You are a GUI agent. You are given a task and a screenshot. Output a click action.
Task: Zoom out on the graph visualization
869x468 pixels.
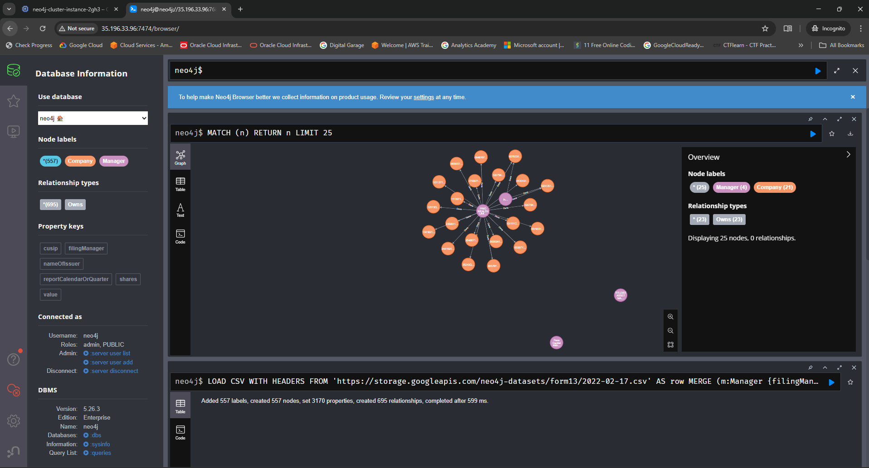coord(670,331)
